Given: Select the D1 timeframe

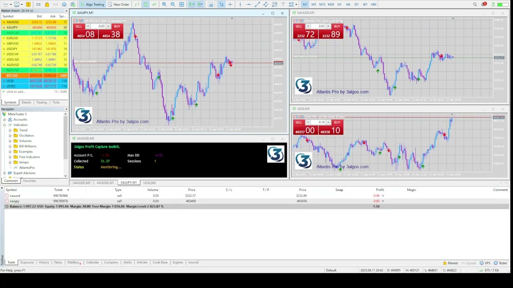Looking at the screenshot, I should (x=356, y=4).
